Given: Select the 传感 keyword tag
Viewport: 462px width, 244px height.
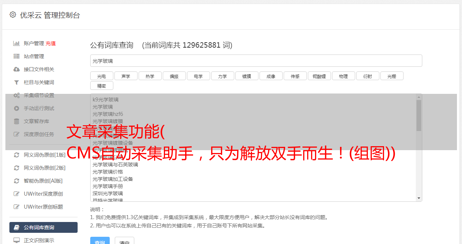Looking at the screenshot, I should click(x=295, y=76).
